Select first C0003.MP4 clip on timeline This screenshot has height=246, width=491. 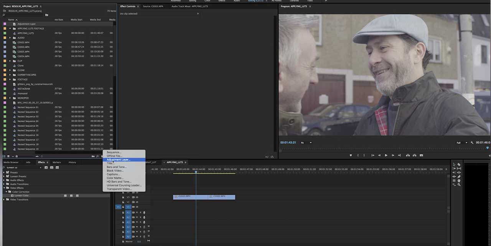click(190, 197)
